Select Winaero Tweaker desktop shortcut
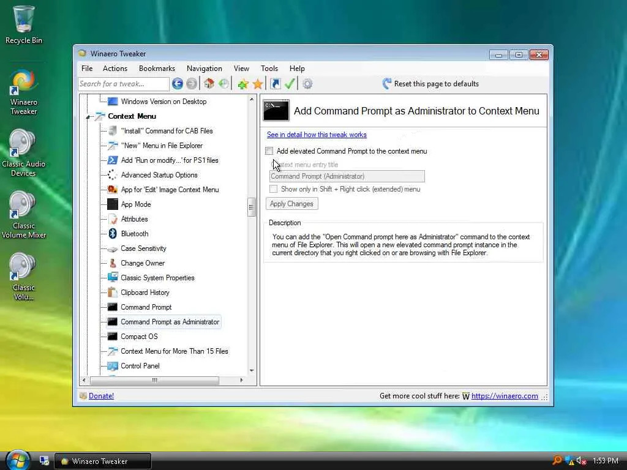627x470 pixels. [x=24, y=93]
